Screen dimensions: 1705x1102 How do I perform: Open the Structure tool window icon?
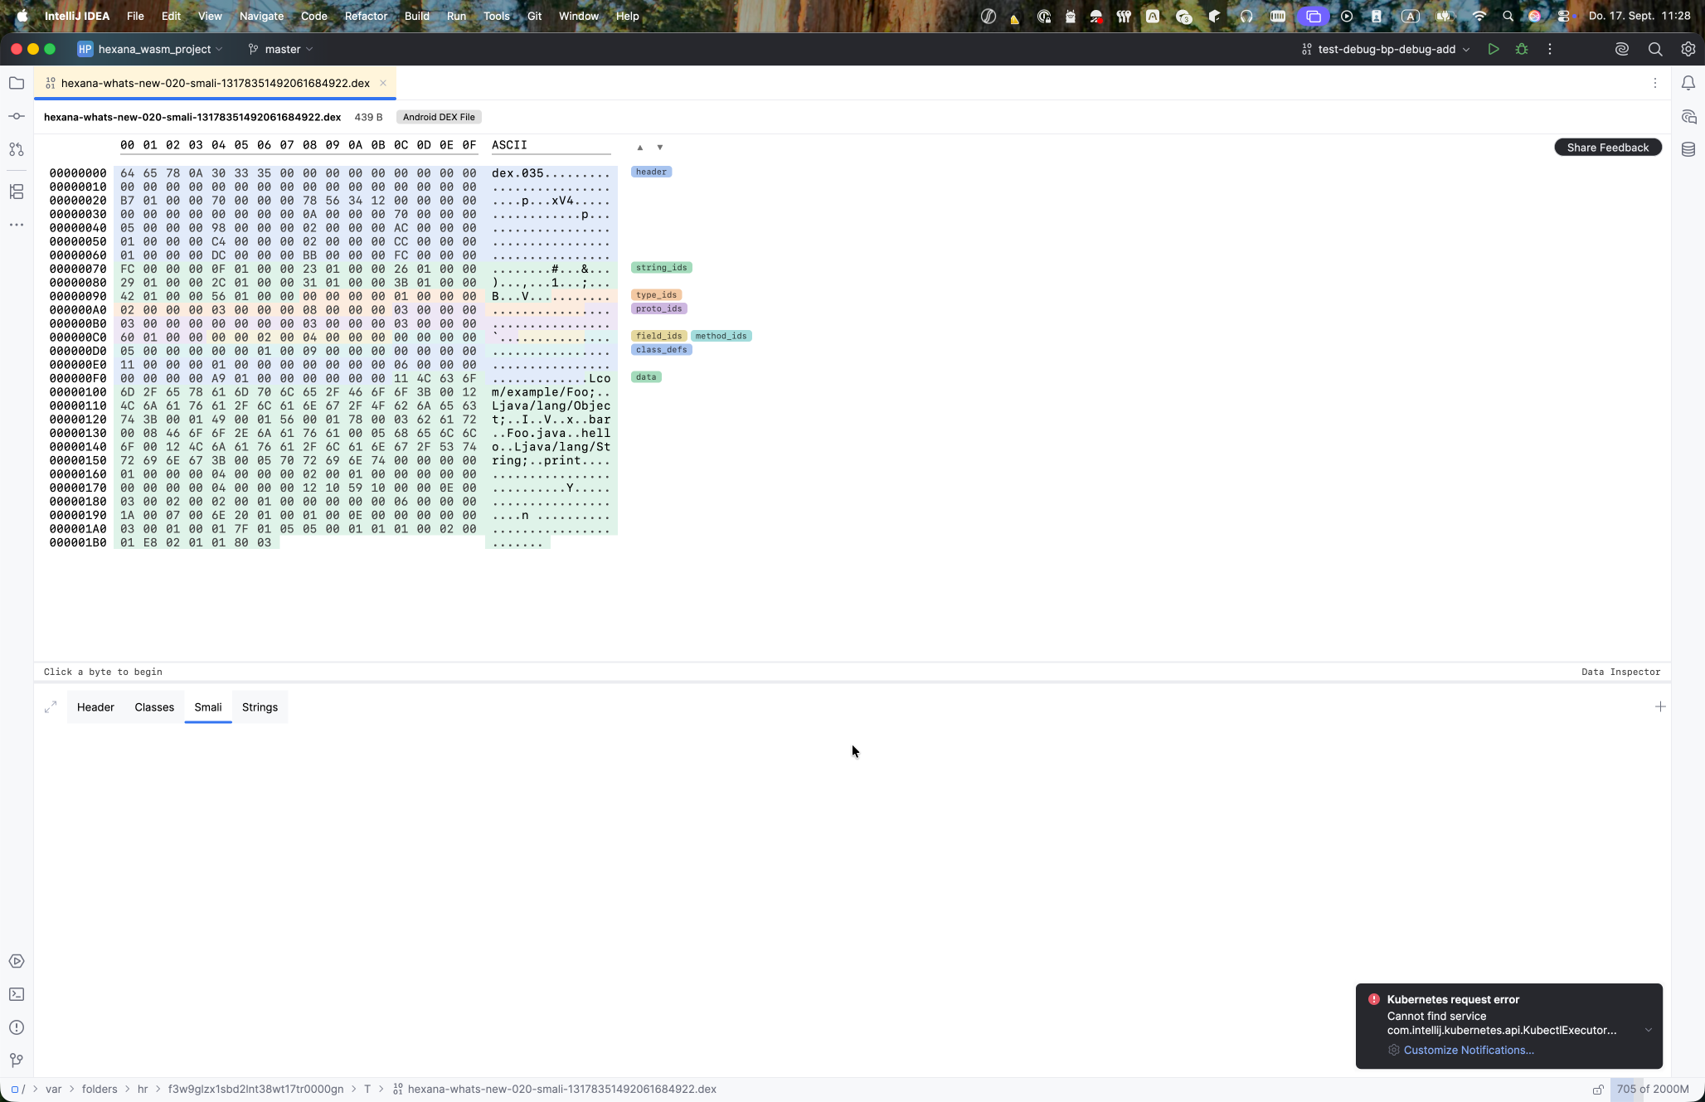[17, 192]
